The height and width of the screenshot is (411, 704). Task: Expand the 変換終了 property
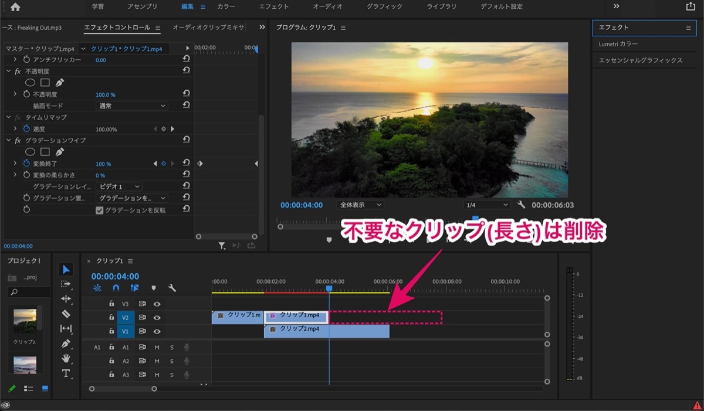15,163
